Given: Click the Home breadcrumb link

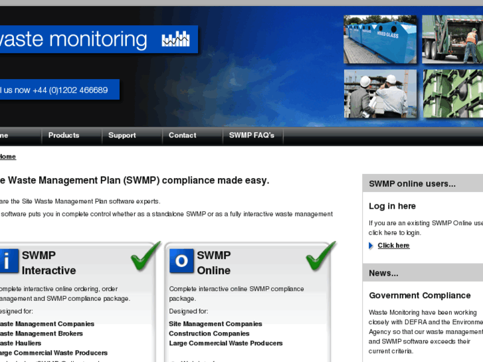Looking at the screenshot, I should pos(8,157).
